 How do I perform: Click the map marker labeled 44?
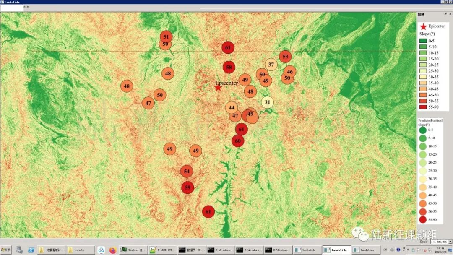[232, 108]
